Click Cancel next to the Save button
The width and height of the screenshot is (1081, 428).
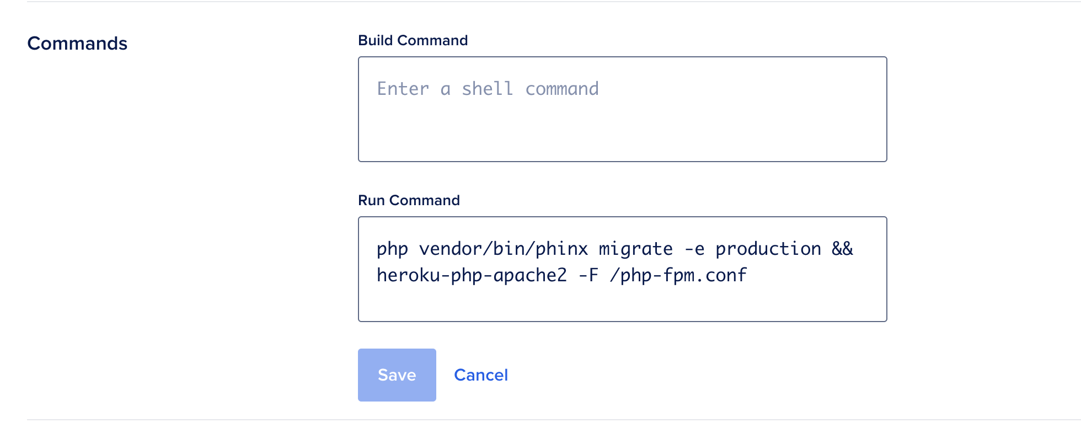click(x=481, y=374)
